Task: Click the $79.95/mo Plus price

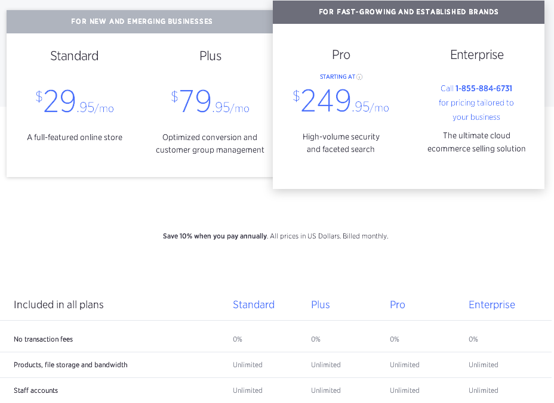Action: click(x=210, y=103)
